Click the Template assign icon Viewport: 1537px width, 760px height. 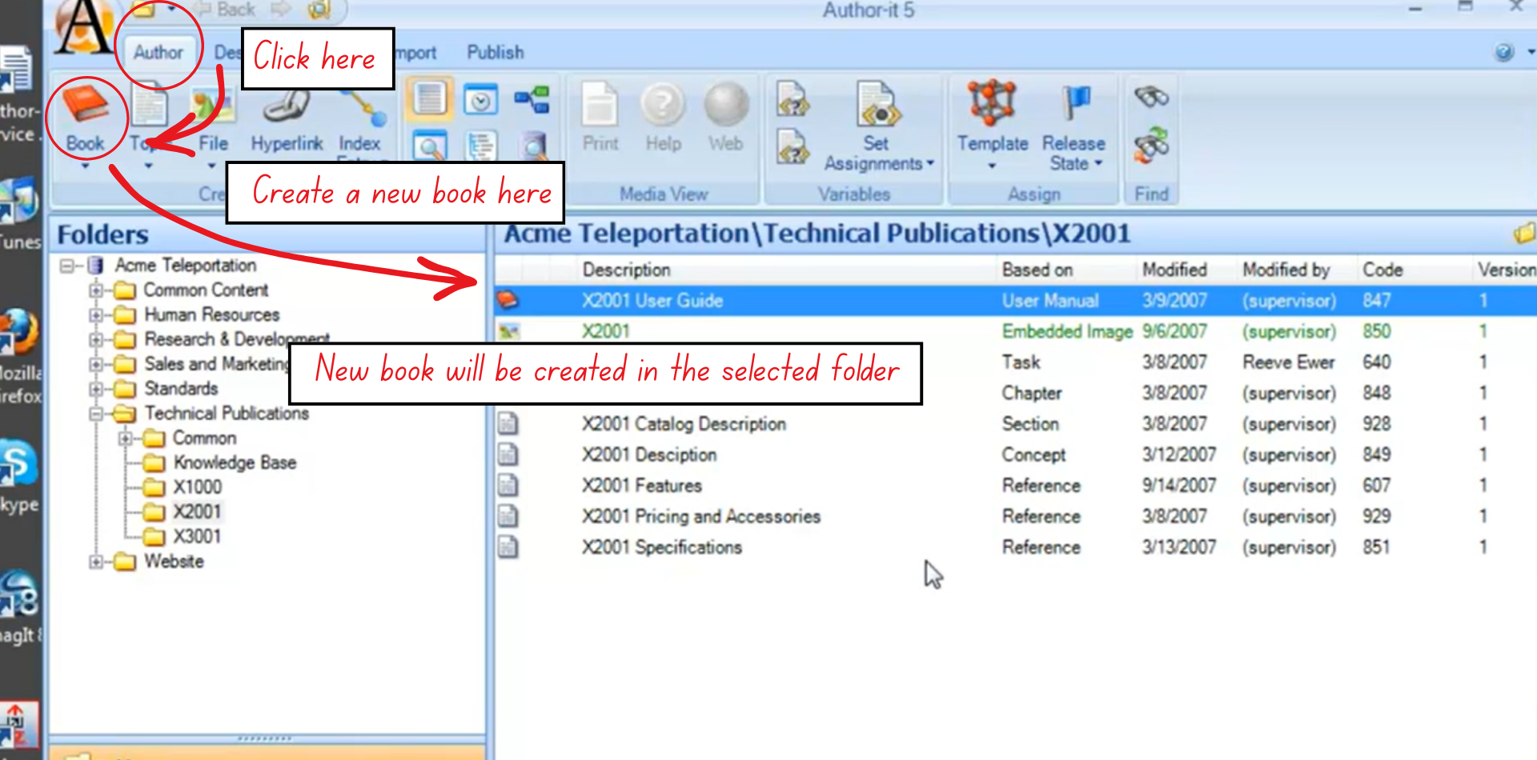992,104
